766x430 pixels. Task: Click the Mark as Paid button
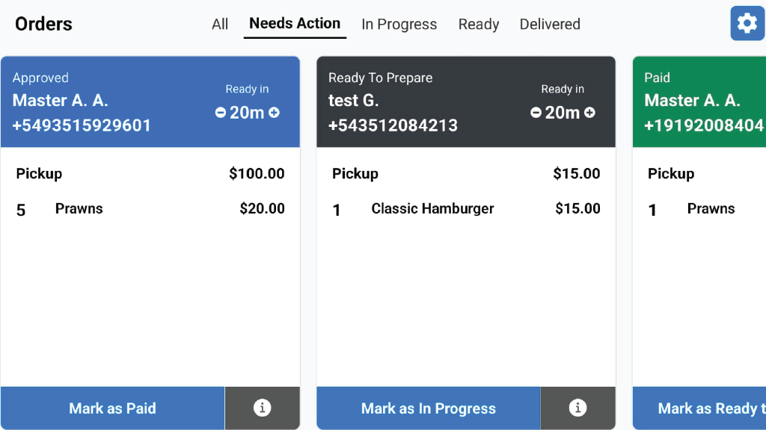coord(112,408)
